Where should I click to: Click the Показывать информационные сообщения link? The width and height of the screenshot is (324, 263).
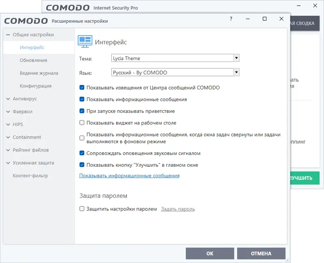click(x=129, y=176)
